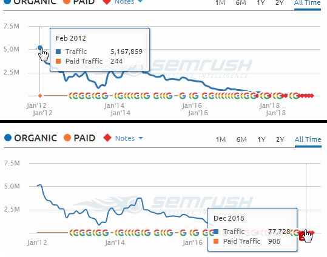Click 5.0M axis label in bottom chart
Image resolution: width=327 pixels, height=257 pixels.
(12, 186)
